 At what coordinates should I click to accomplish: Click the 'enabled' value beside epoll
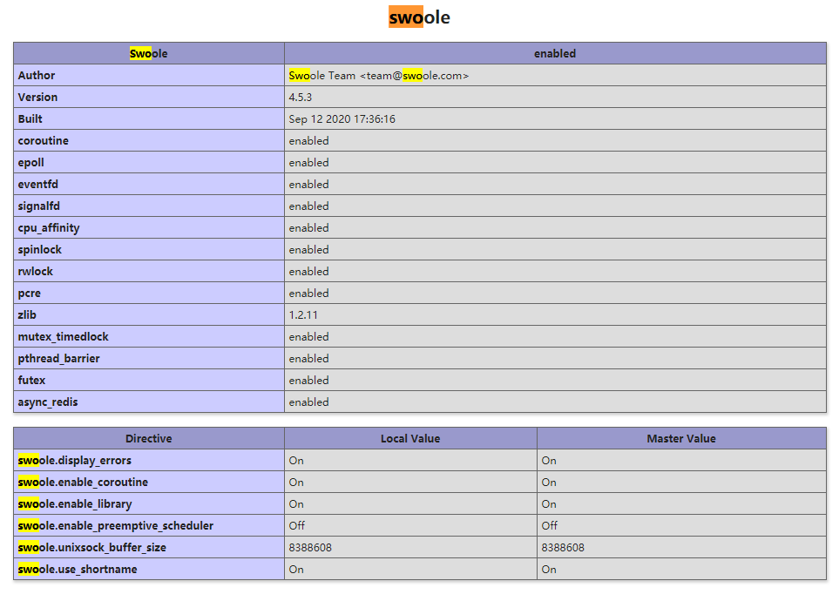point(308,163)
